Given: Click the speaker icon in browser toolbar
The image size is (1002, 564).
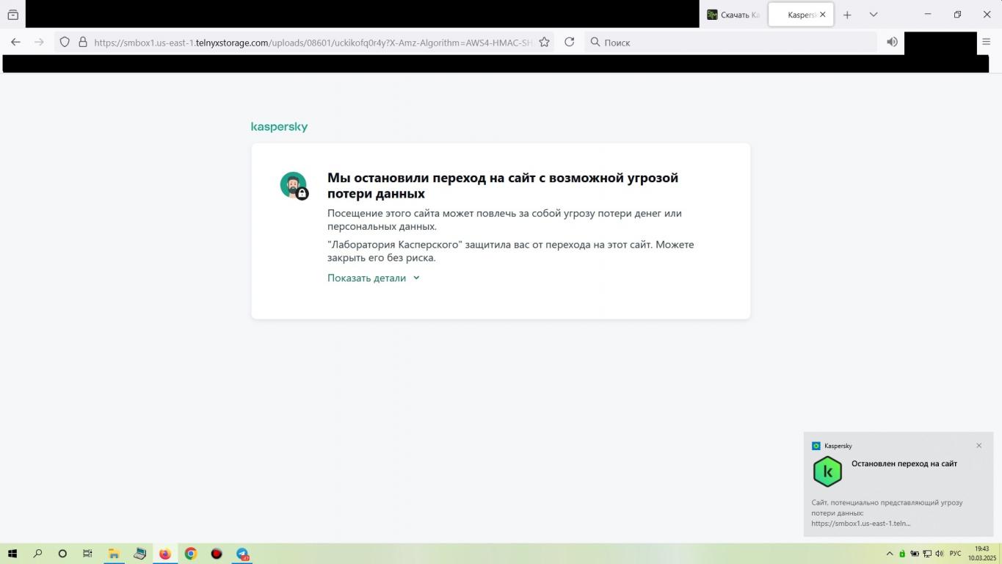Looking at the screenshot, I should click(892, 43).
